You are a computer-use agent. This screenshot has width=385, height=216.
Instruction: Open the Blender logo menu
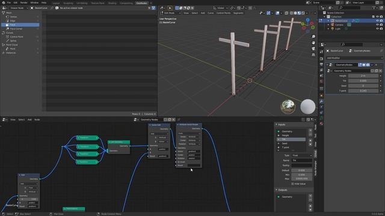click(4, 2)
